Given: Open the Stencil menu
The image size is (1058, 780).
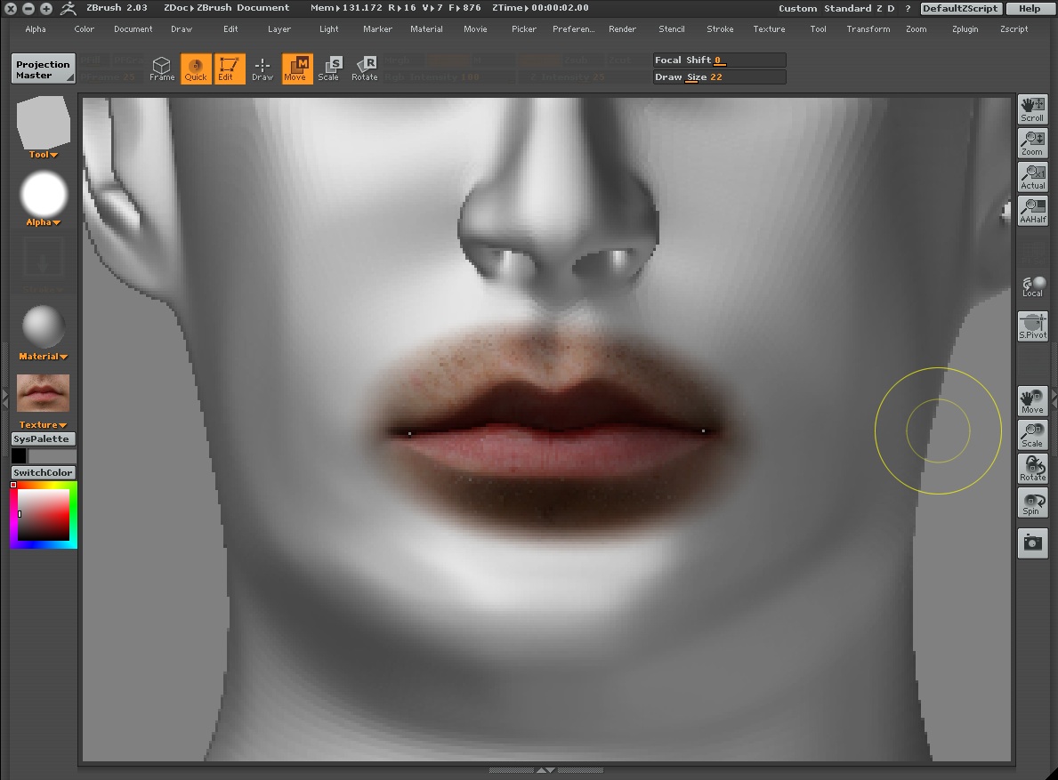Looking at the screenshot, I should (672, 28).
